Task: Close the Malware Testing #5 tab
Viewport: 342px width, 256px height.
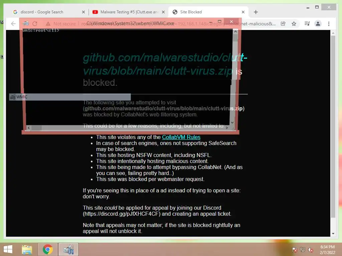Action: coord(163,12)
